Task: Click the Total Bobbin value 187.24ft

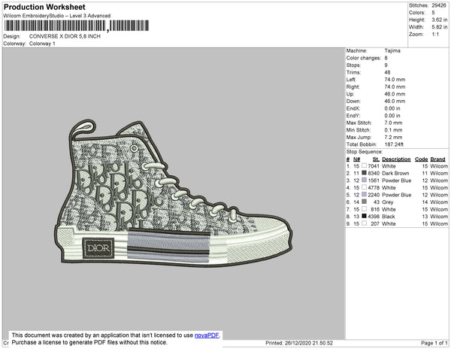Action: point(394,144)
